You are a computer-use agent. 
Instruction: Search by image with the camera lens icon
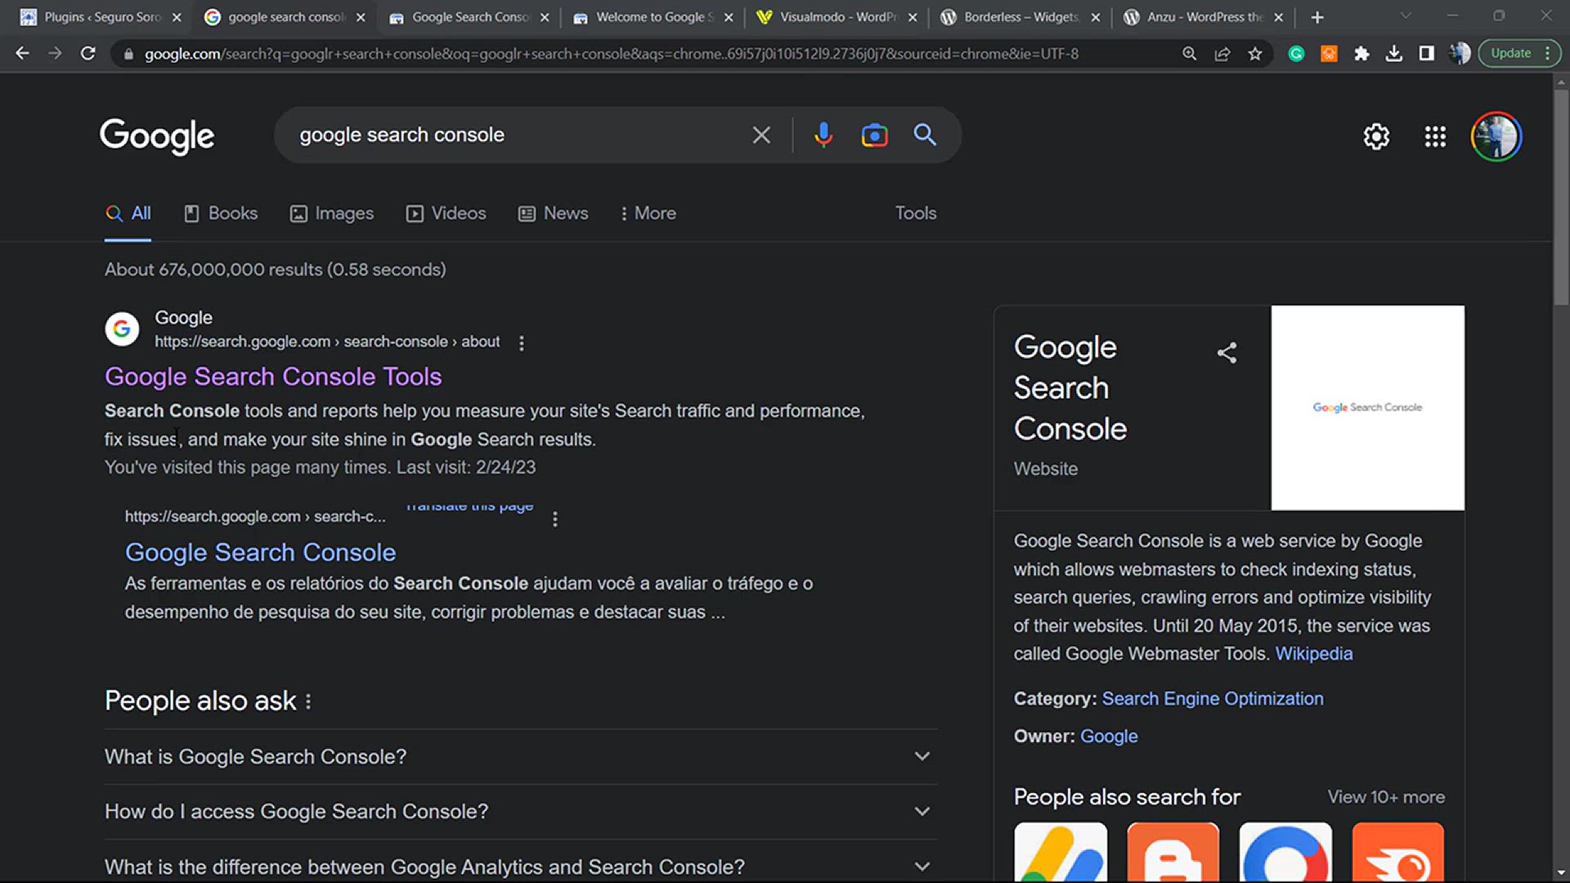point(874,135)
